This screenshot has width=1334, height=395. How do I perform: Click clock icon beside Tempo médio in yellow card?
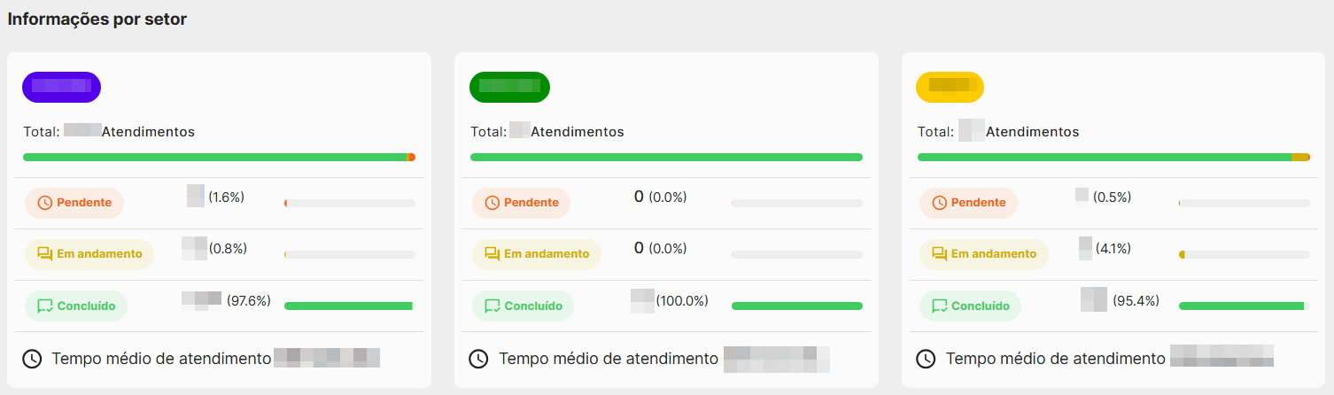[x=926, y=359]
